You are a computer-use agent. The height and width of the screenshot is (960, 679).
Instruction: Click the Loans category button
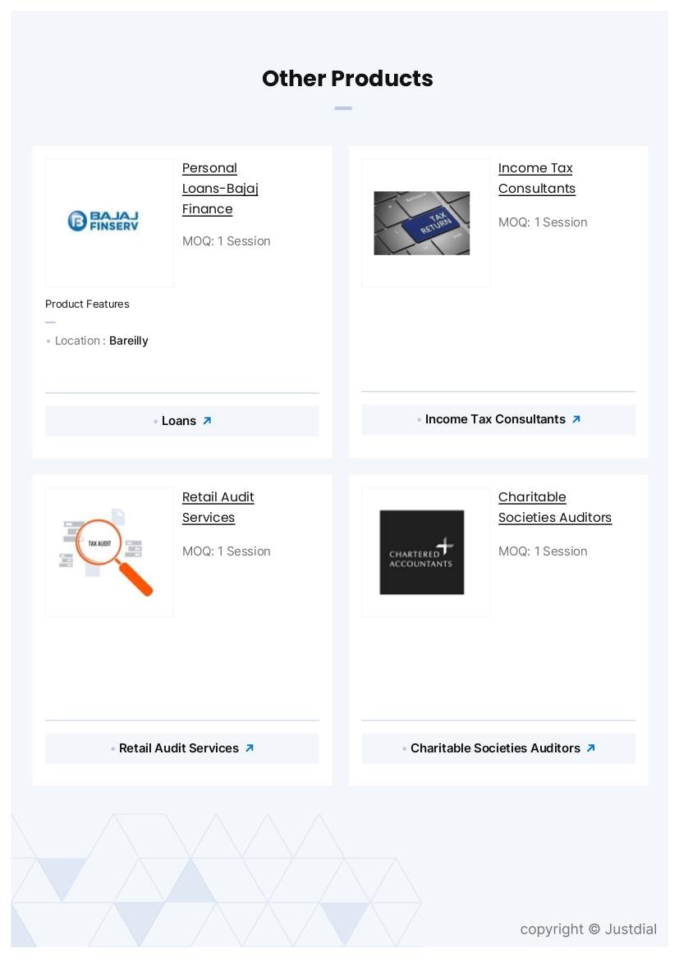179,421
